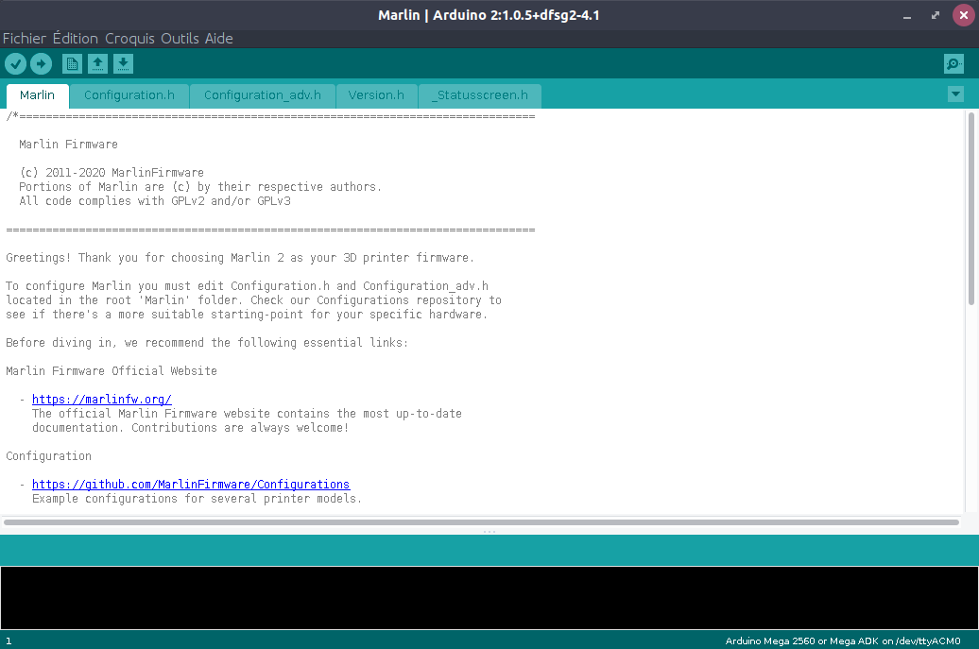The image size is (979, 649).
Task: Click the black console output area
Action: pyautogui.click(x=489, y=598)
